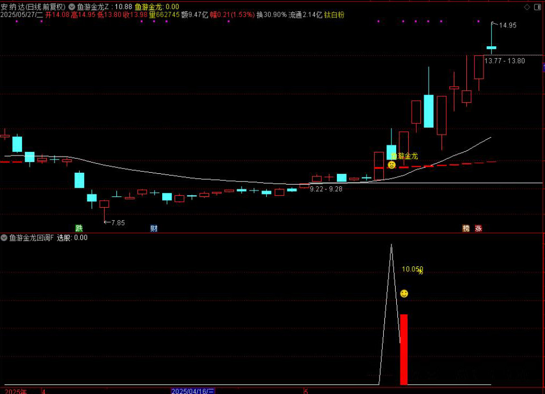545x394 pixels.
Task: Click the 安纳达 daily chart title
Action: [33, 7]
